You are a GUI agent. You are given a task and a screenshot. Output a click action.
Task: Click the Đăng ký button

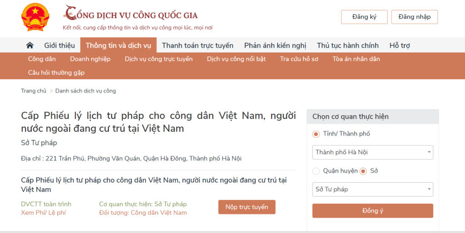click(364, 17)
